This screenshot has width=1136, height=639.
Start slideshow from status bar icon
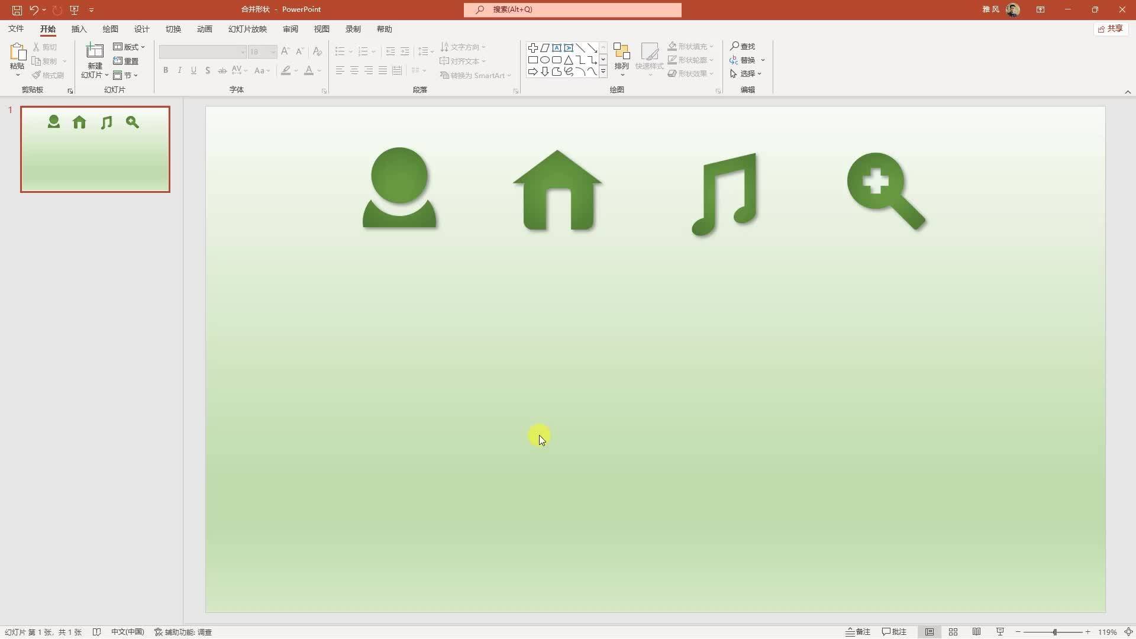coord(1000,632)
